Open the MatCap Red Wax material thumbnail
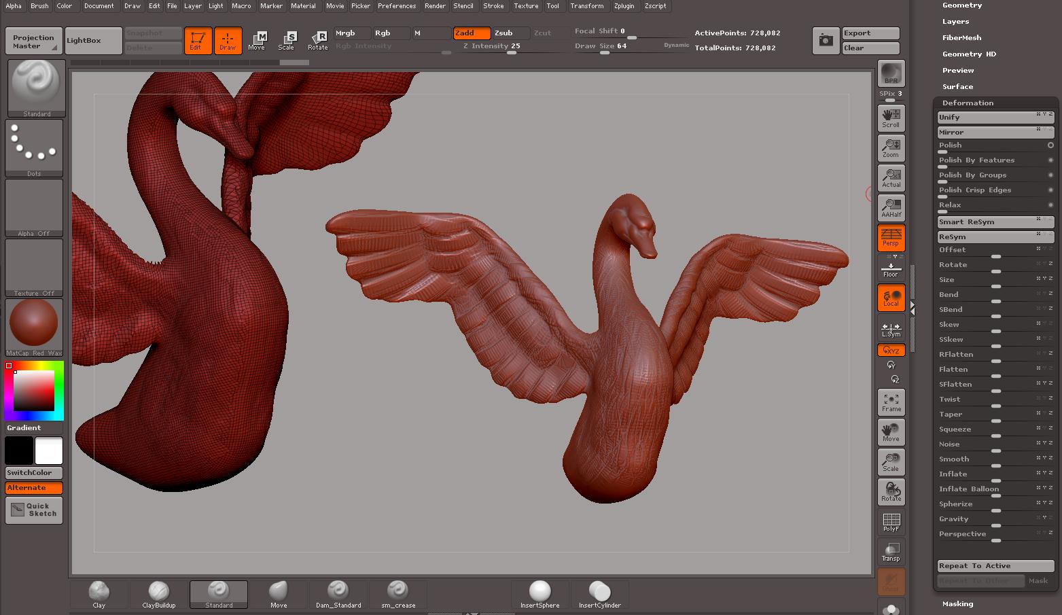Screen dimensions: 1062x615 point(34,324)
